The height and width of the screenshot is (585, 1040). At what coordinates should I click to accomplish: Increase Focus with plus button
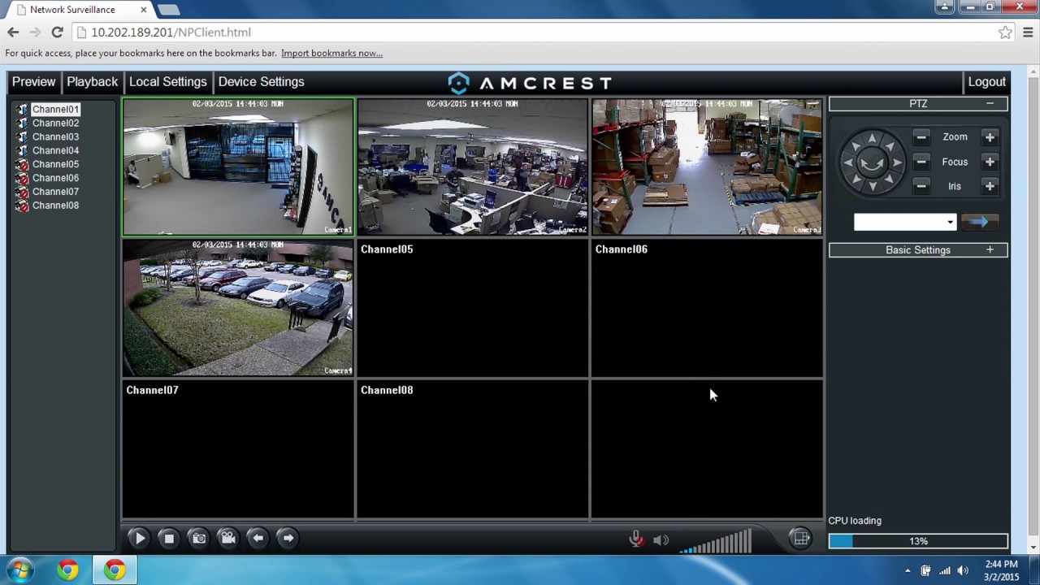point(990,162)
